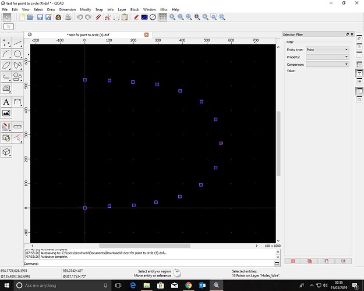Select the Text tool letter A
This screenshot has height=291, width=364.
pos(6,102)
